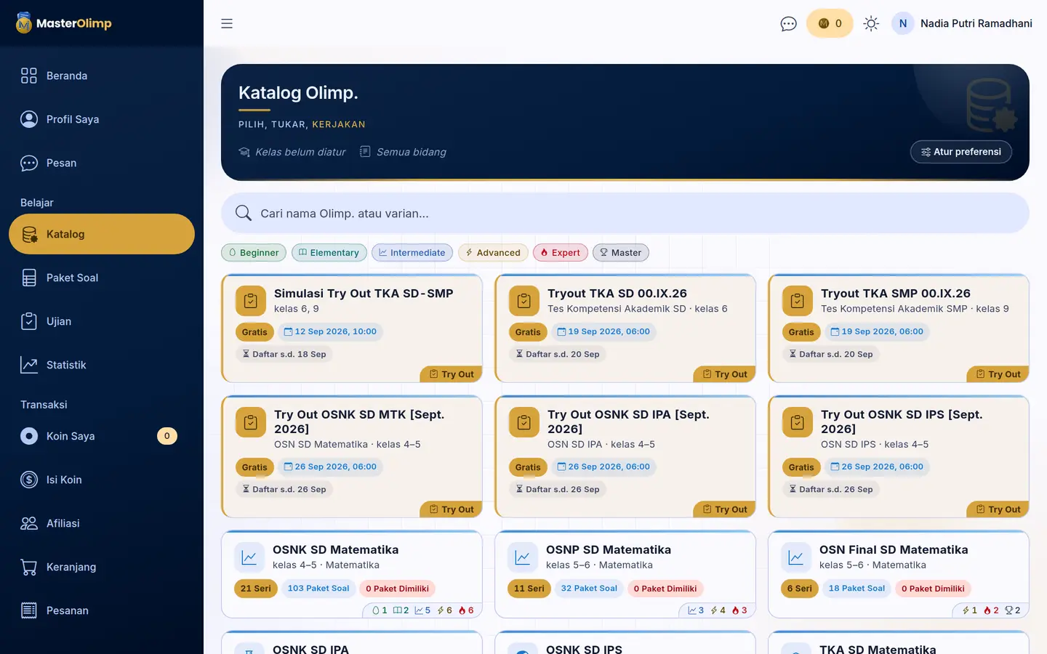Click the search magnifier icon
Screen dimensions: 1047x654
click(244, 213)
